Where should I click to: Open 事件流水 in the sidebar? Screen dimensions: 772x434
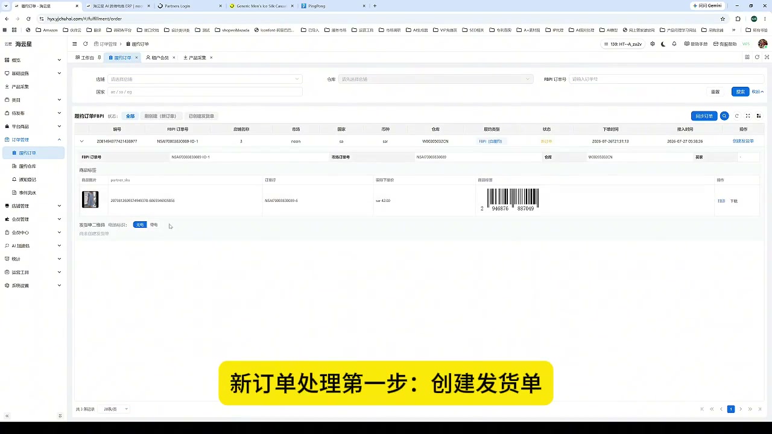coord(27,193)
